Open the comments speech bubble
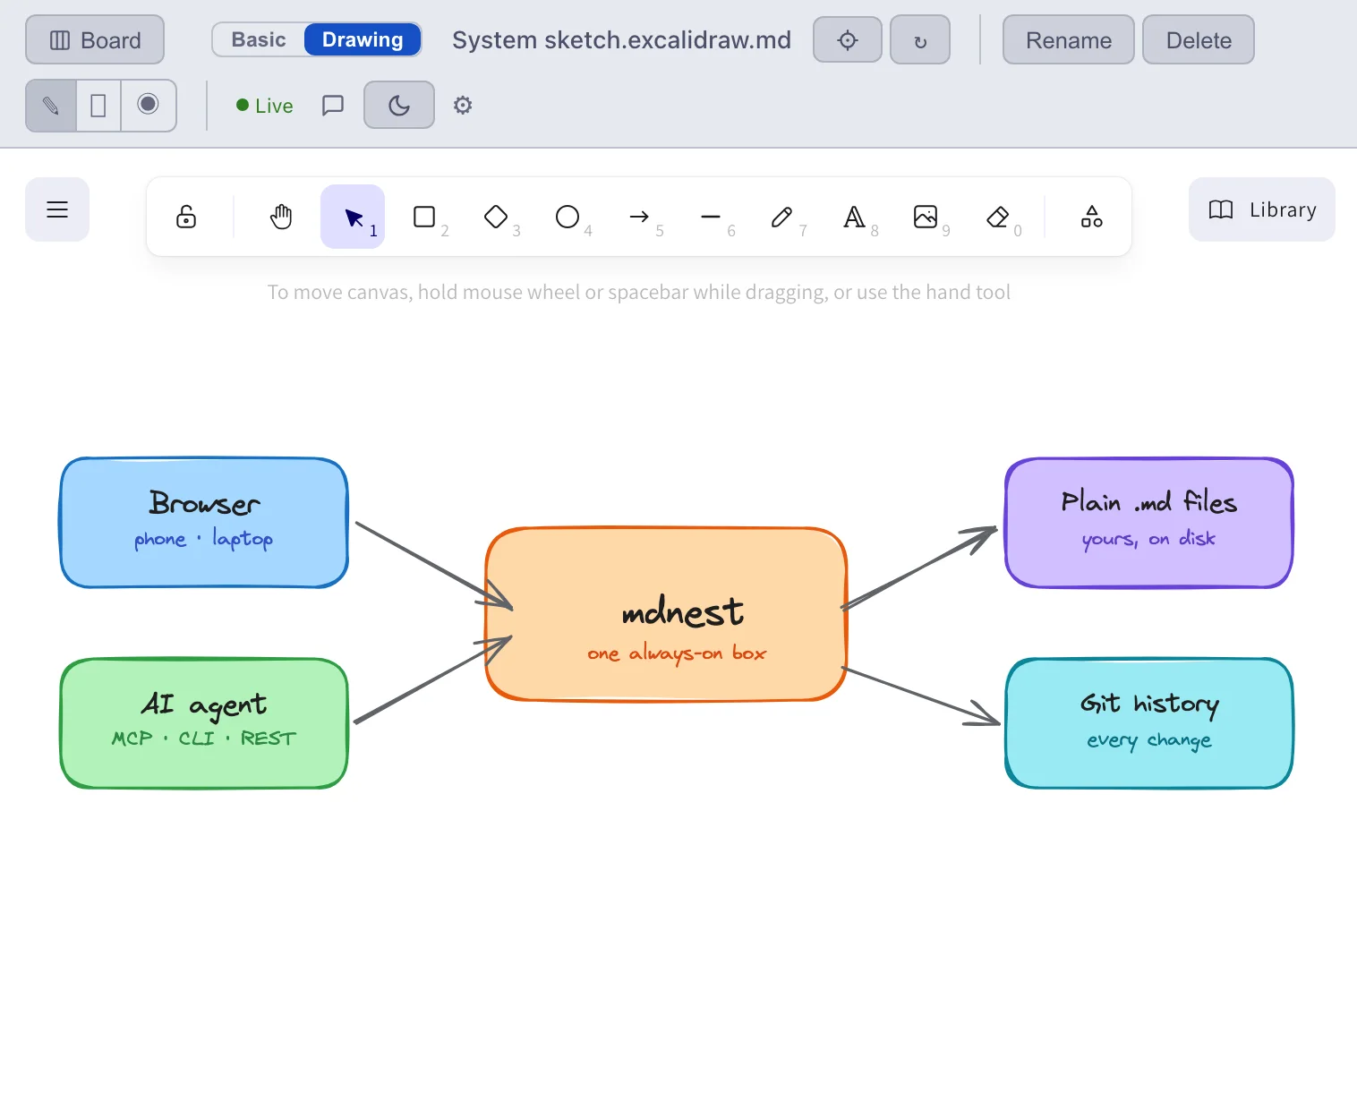The image size is (1357, 1110). [333, 106]
